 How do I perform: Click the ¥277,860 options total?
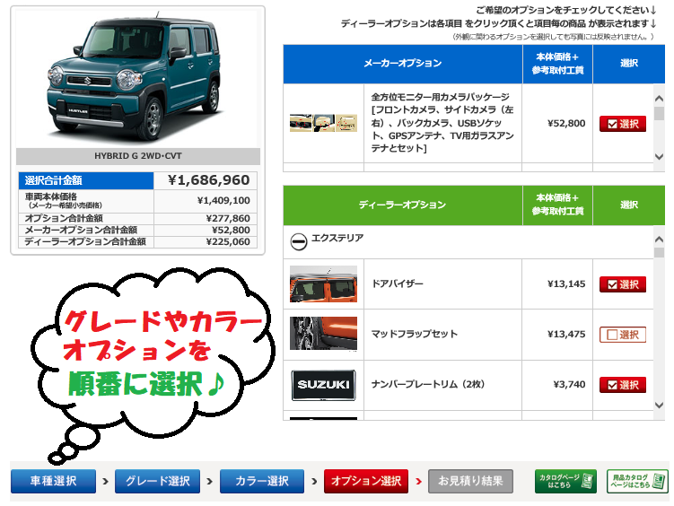pos(228,219)
